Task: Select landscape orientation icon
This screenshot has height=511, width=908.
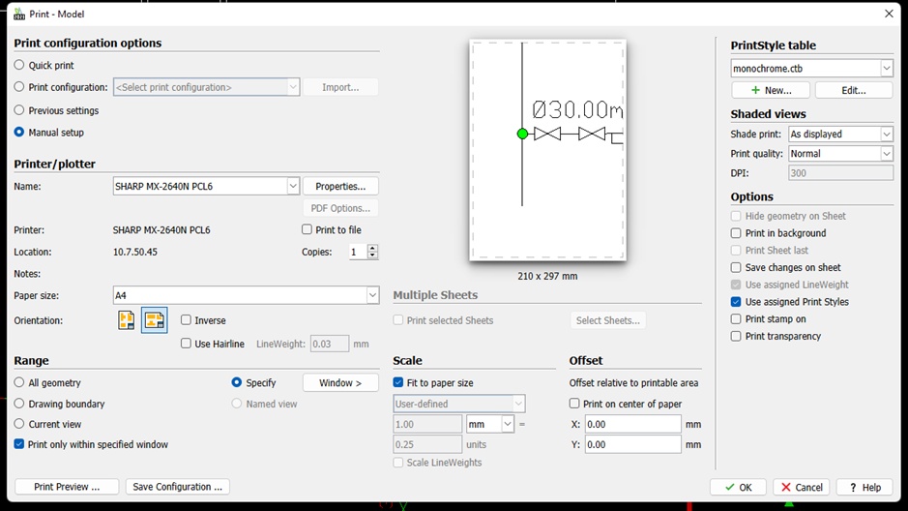Action: click(x=154, y=320)
